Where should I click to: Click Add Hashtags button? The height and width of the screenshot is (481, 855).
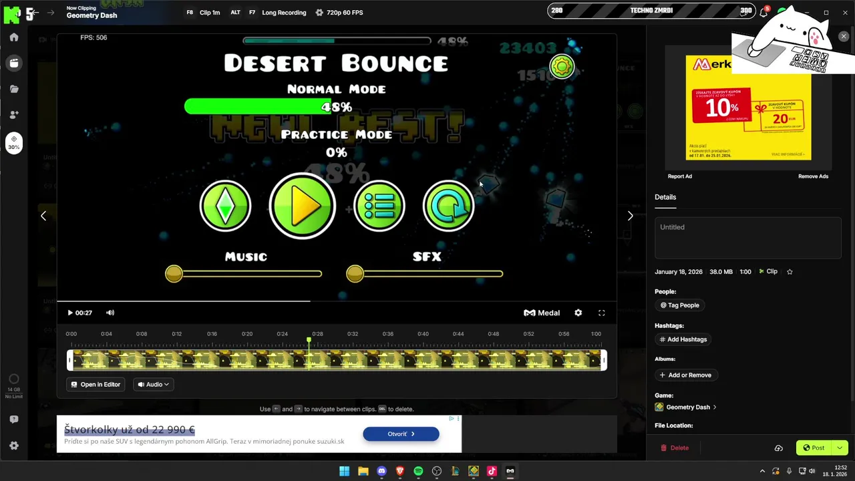pos(683,339)
